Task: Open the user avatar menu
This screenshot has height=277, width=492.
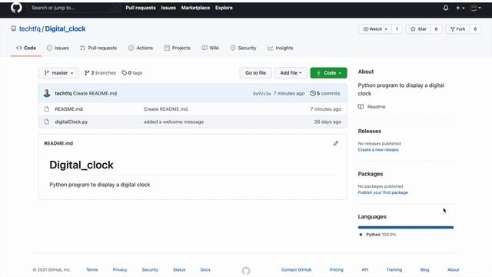Action: click(x=476, y=8)
